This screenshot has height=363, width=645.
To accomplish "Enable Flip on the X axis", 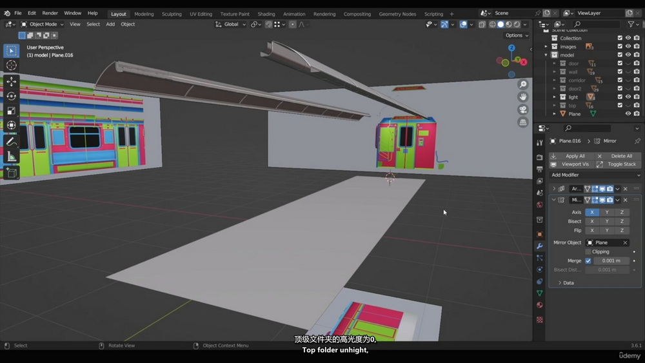I will pyautogui.click(x=592, y=230).
